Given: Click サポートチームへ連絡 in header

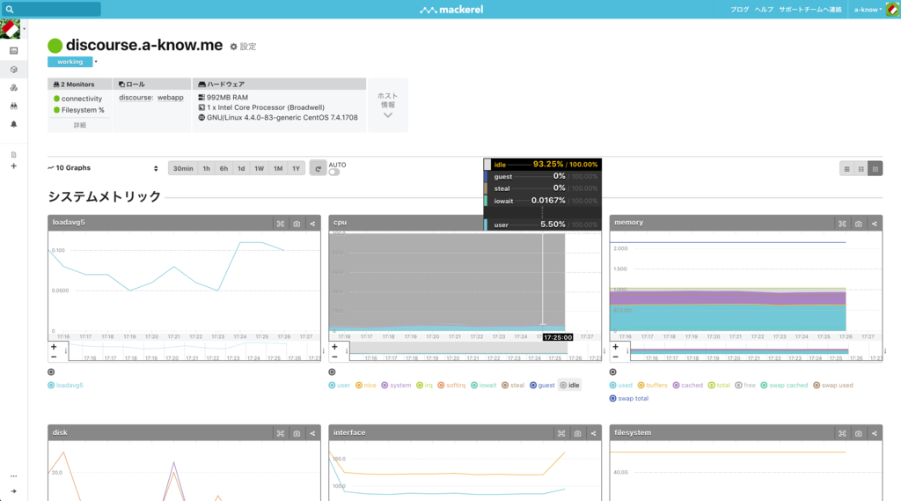Looking at the screenshot, I should click(810, 9).
